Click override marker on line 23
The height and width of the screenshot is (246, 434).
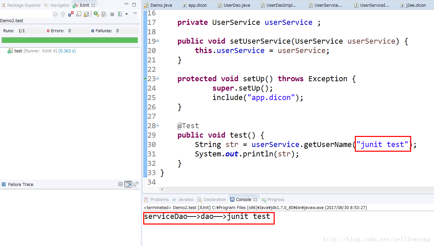click(145, 78)
